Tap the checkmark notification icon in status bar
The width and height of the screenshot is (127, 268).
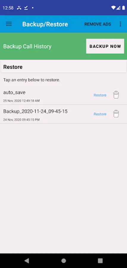pos(26,8)
